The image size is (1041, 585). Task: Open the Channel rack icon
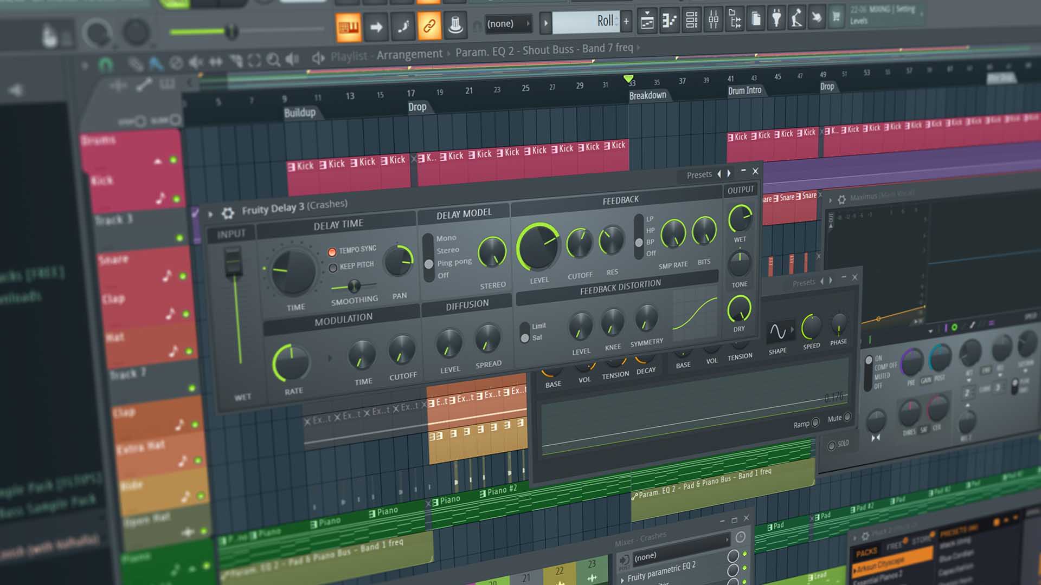click(x=692, y=20)
